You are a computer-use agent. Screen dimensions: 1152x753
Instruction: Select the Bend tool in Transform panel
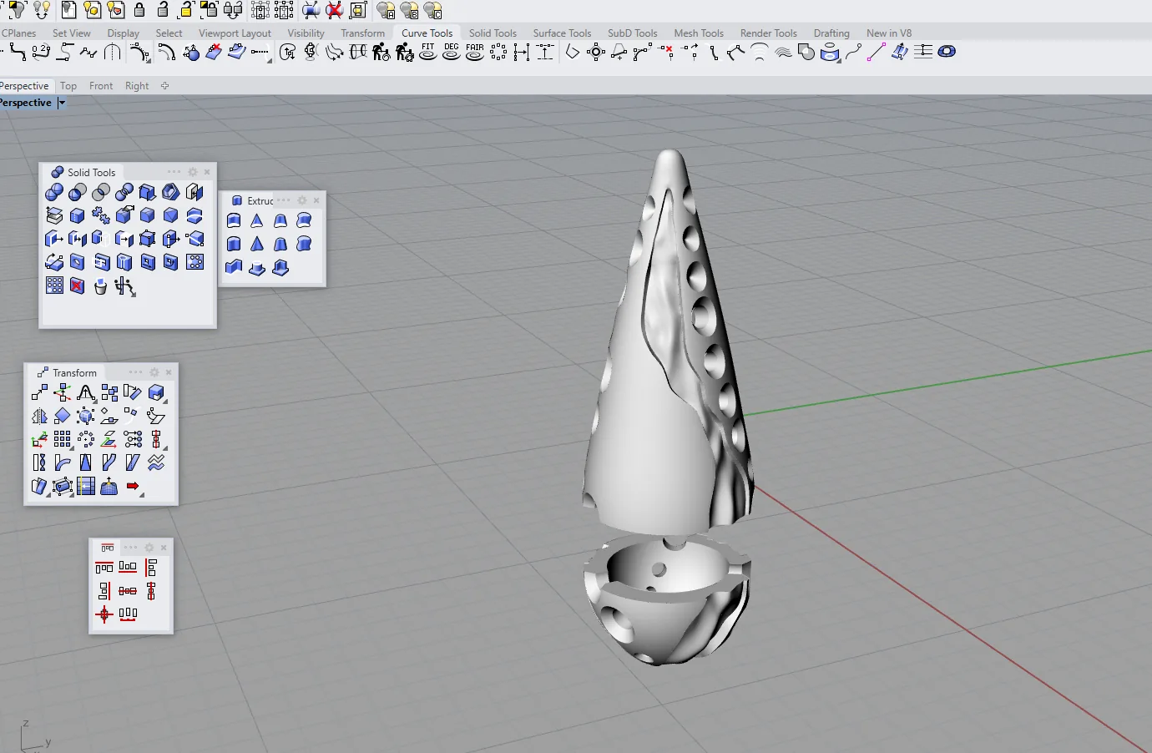pos(63,462)
